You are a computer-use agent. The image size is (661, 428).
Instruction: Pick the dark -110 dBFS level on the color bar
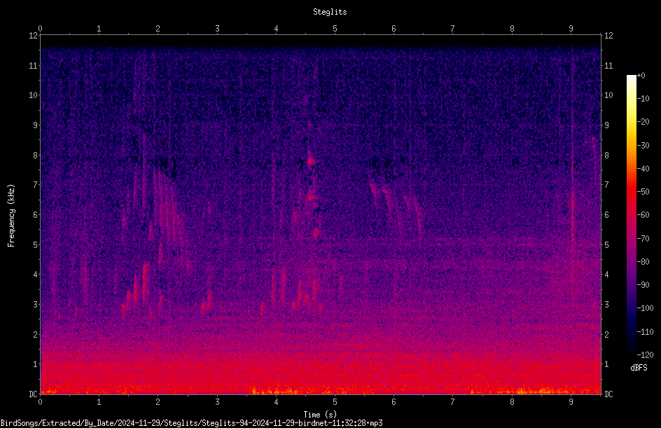pyautogui.click(x=631, y=331)
